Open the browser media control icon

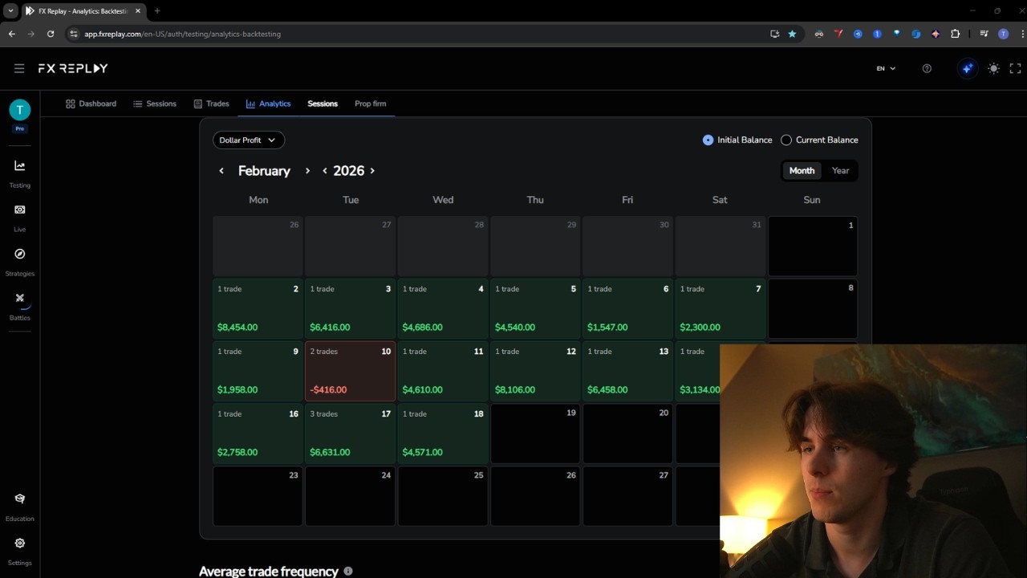click(x=984, y=34)
